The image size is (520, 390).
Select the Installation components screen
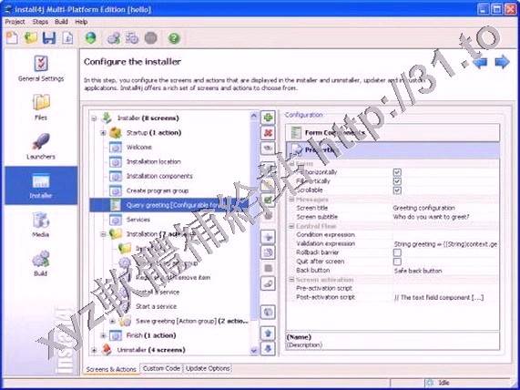159,176
